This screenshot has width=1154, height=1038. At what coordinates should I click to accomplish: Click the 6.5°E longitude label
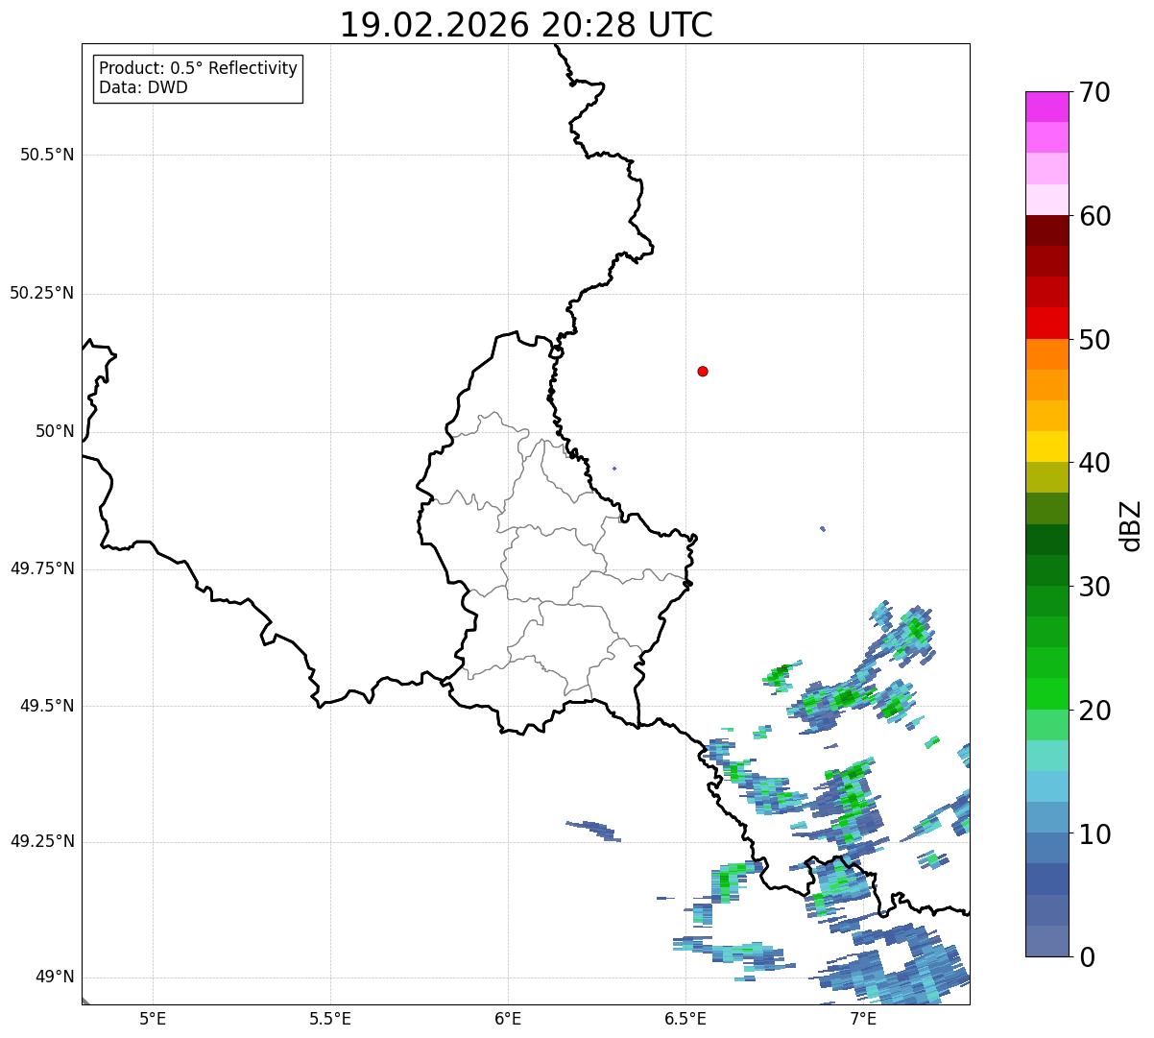(x=685, y=1019)
